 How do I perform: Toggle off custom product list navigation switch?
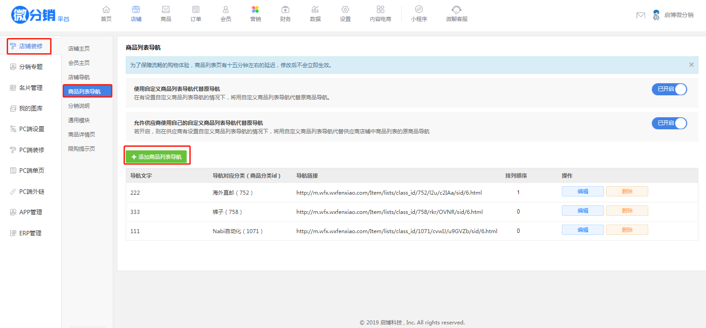[x=669, y=89]
